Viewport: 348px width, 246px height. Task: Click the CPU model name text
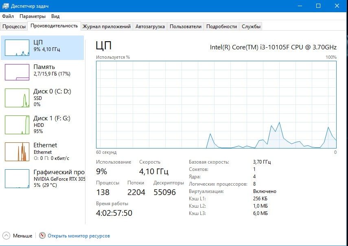[x=273, y=47]
